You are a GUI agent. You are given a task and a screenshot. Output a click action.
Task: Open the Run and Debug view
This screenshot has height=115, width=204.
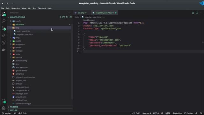coord(4,35)
